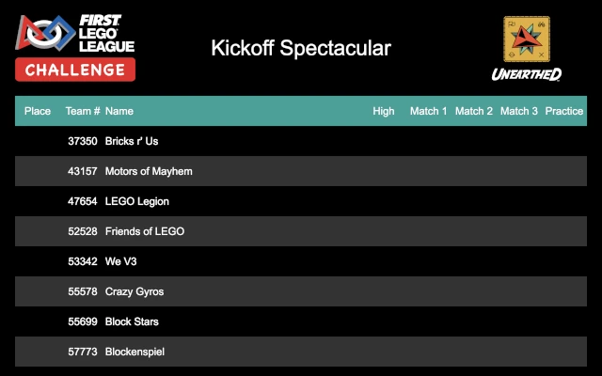The height and width of the screenshot is (376, 602).
Task: Click the Name column header
Action: pos(119,111)
